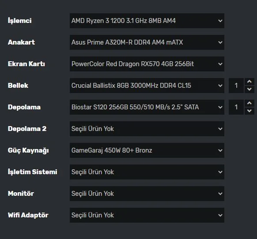Screen dimensions: 257x239
Task: Click the Bellek label text
Action: [18, 86]
